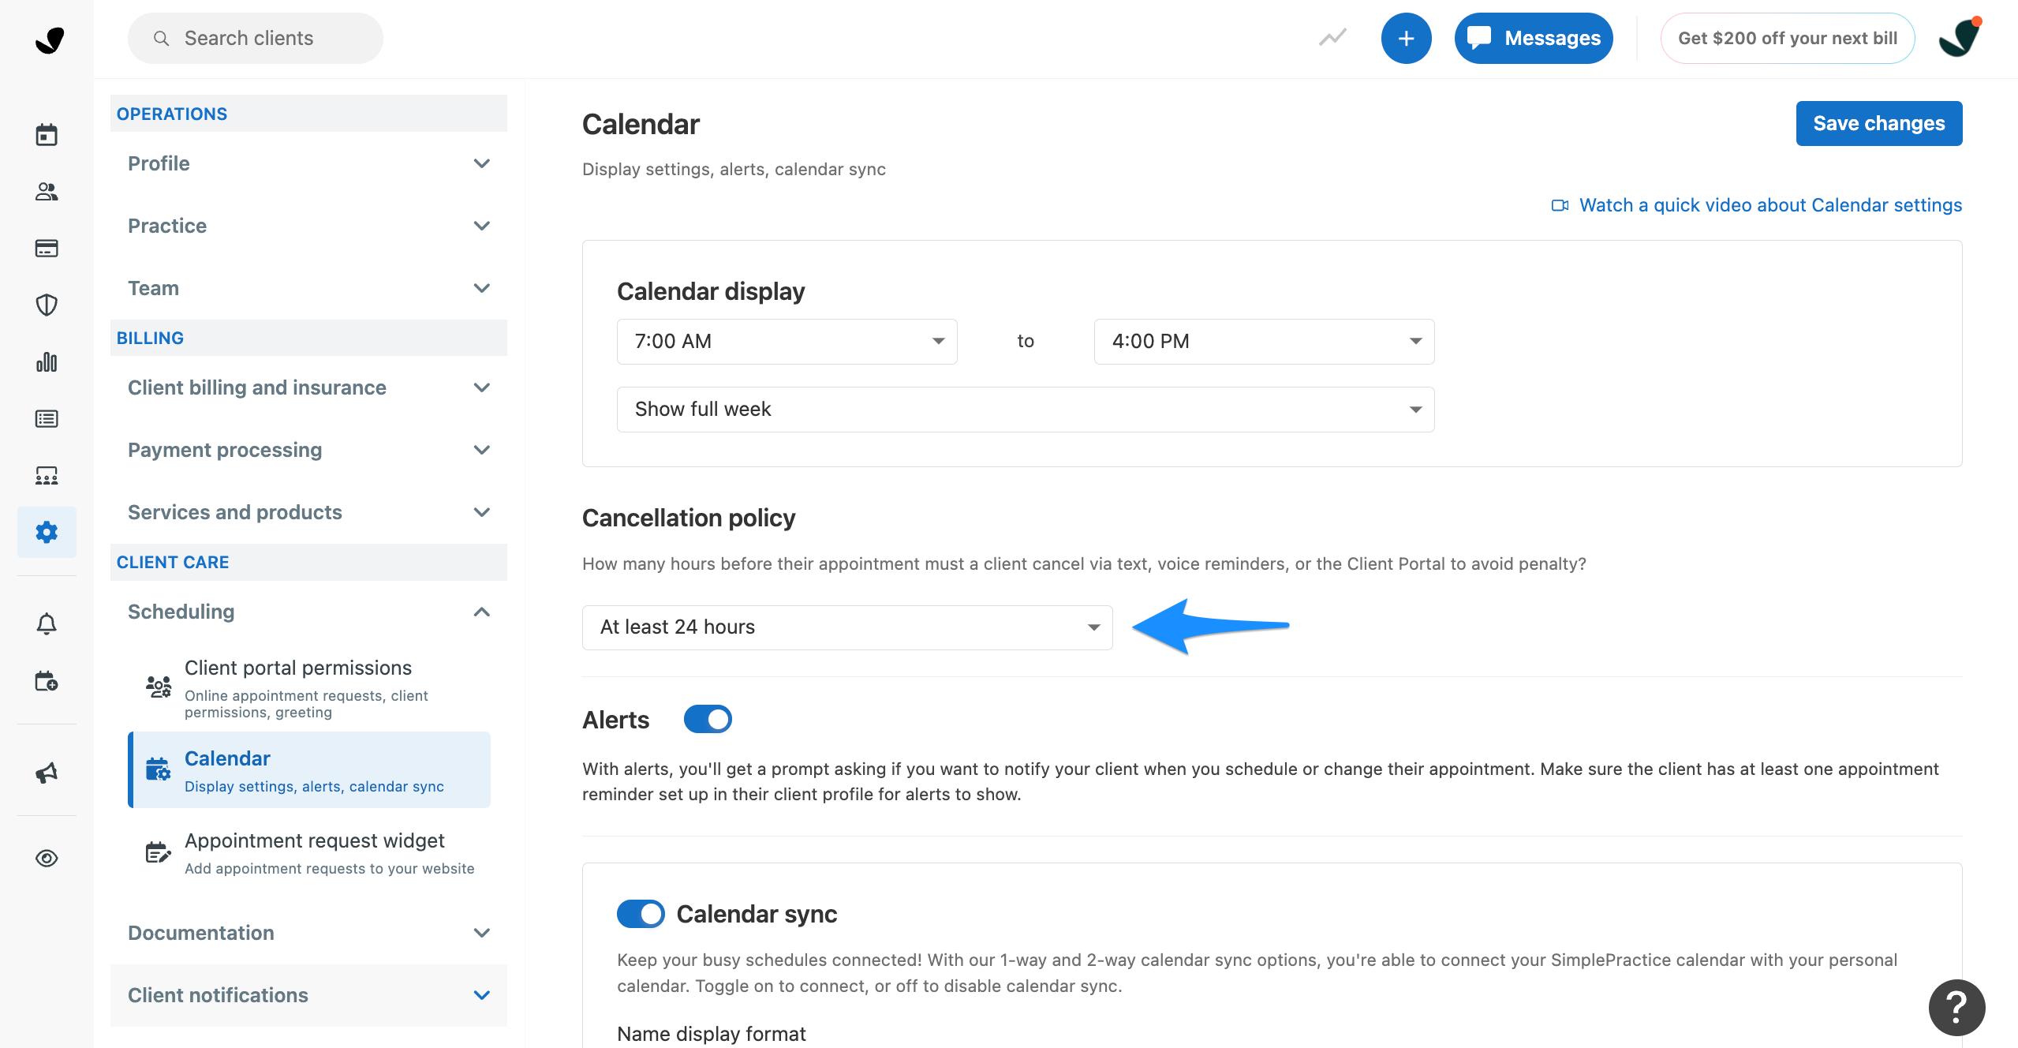Image resolution: width=2018 pixels, height=1048 pixels.
Task: Click Get $200 off your next bill
Action: (x=1788, y=38)
